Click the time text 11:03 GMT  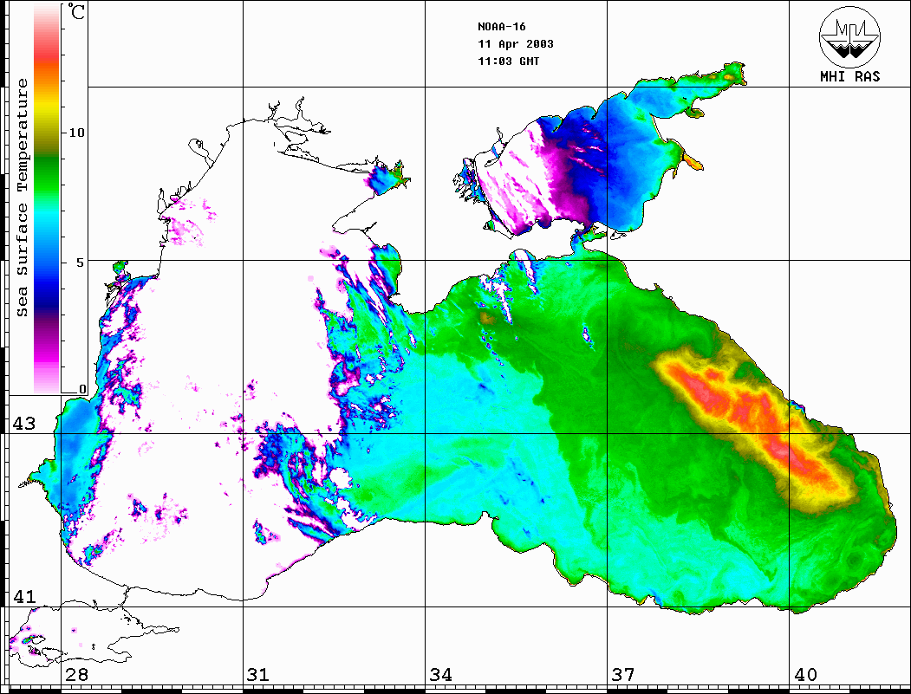[508, 62]
